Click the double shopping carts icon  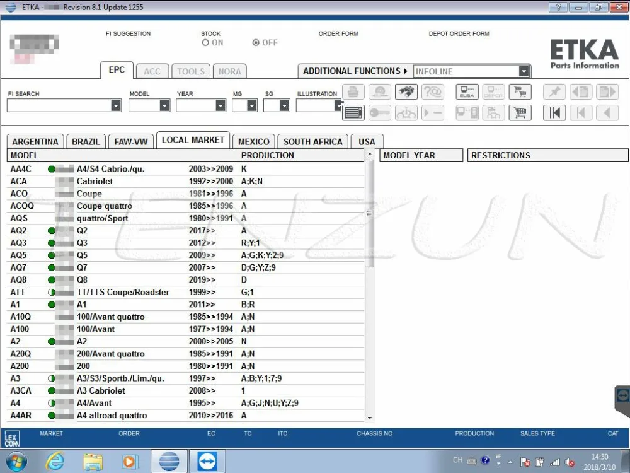[x=520, y=92]
